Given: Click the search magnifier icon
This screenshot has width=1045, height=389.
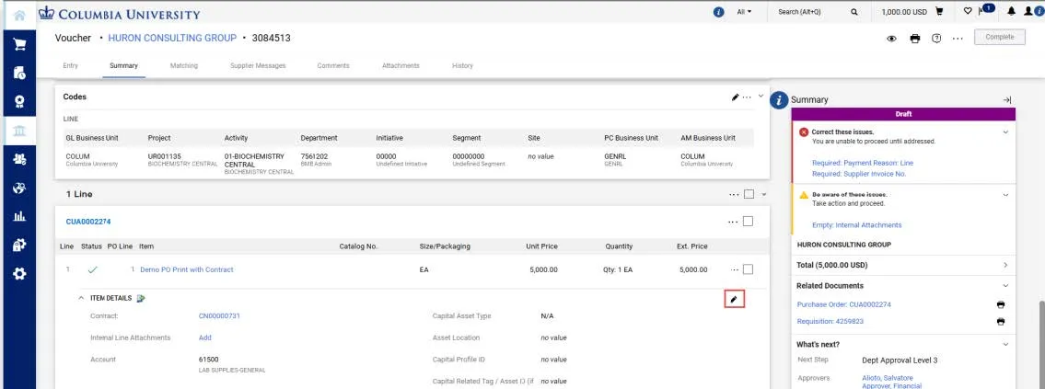Looking at the screenshot, I should [x=853, y=12].
